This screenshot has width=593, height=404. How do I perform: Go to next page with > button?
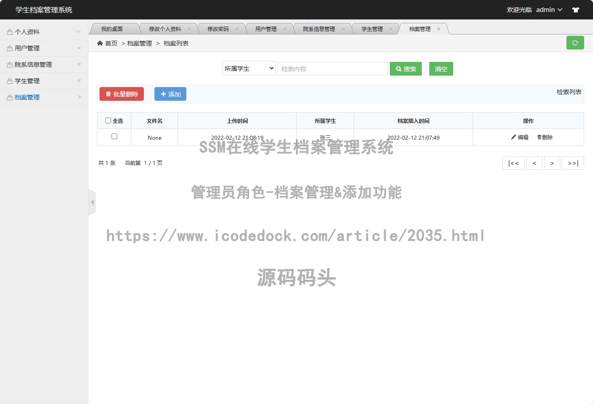(x=552, y=163)
